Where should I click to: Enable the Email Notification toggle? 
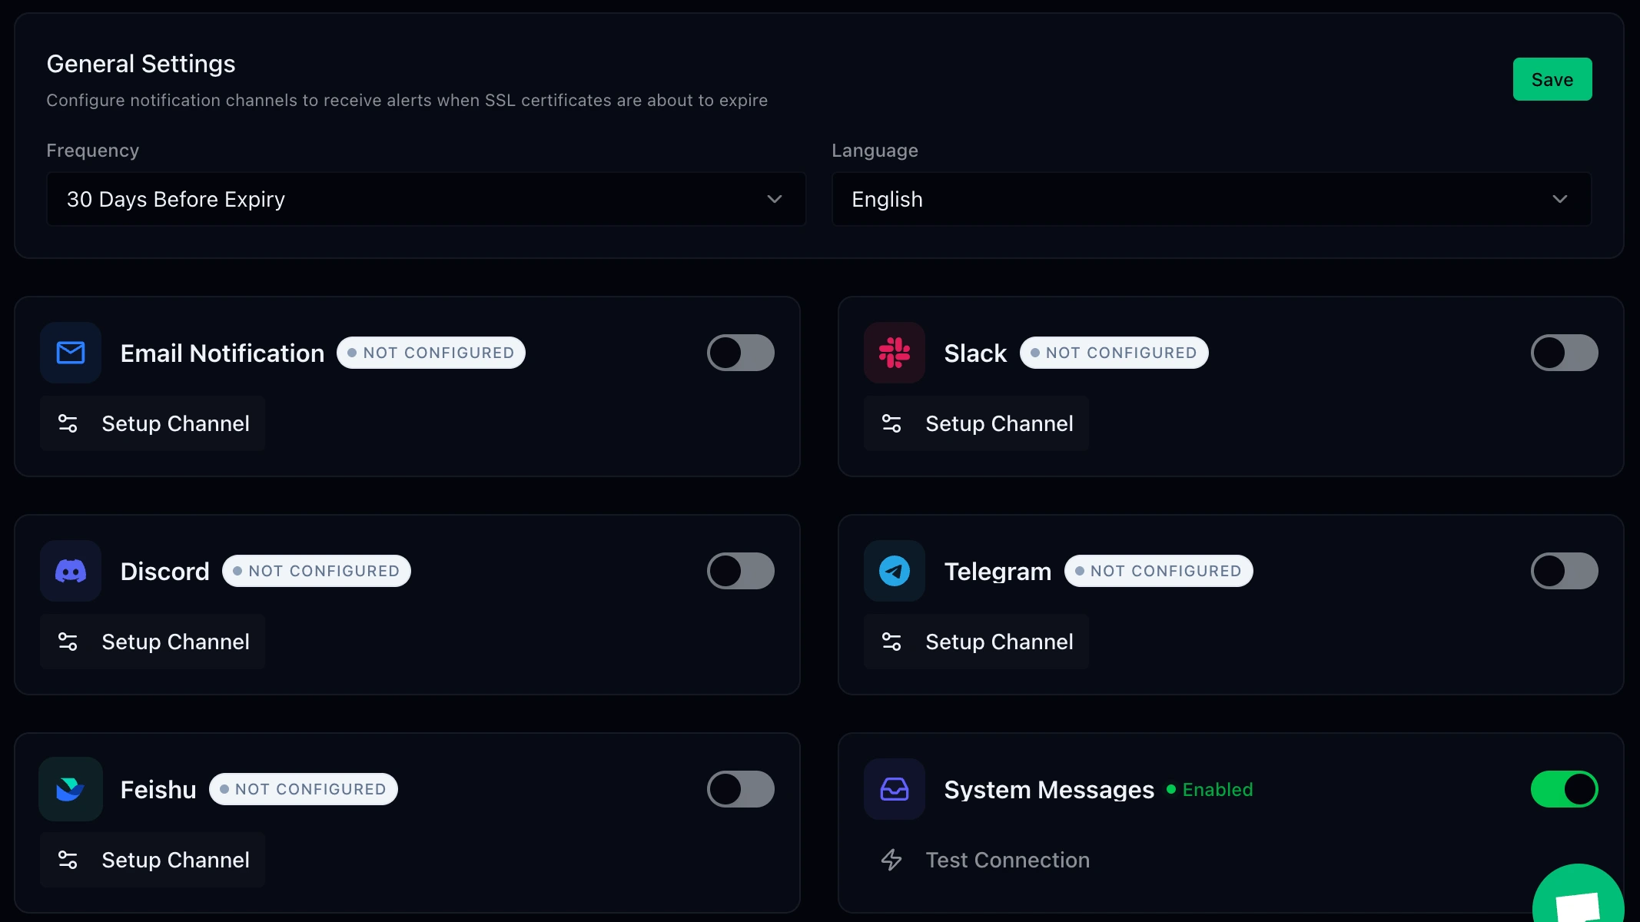click(740, 353)
